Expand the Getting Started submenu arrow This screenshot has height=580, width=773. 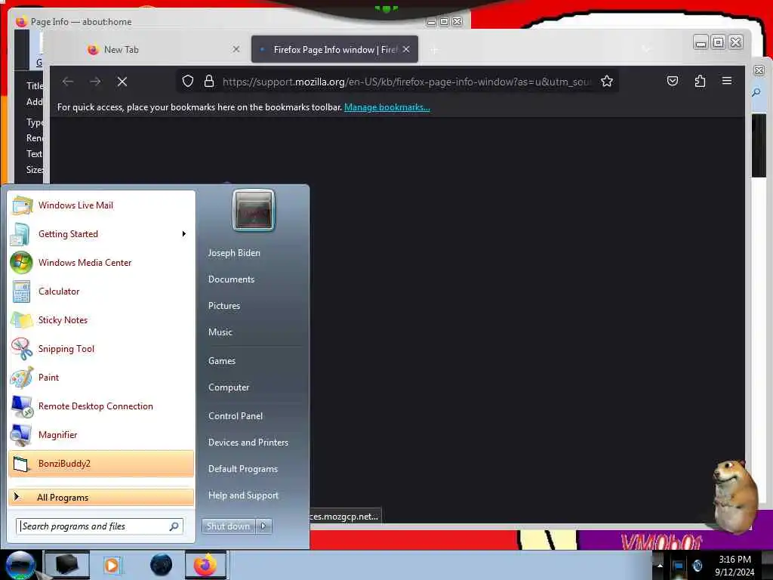pyautogui.click(x=184, y=234)
